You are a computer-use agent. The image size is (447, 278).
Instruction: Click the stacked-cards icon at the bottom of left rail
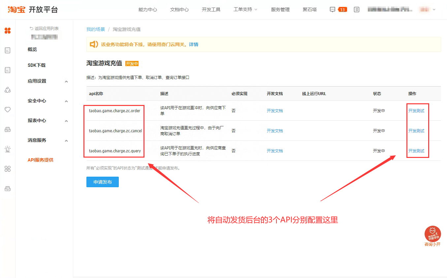pos(8,189)
